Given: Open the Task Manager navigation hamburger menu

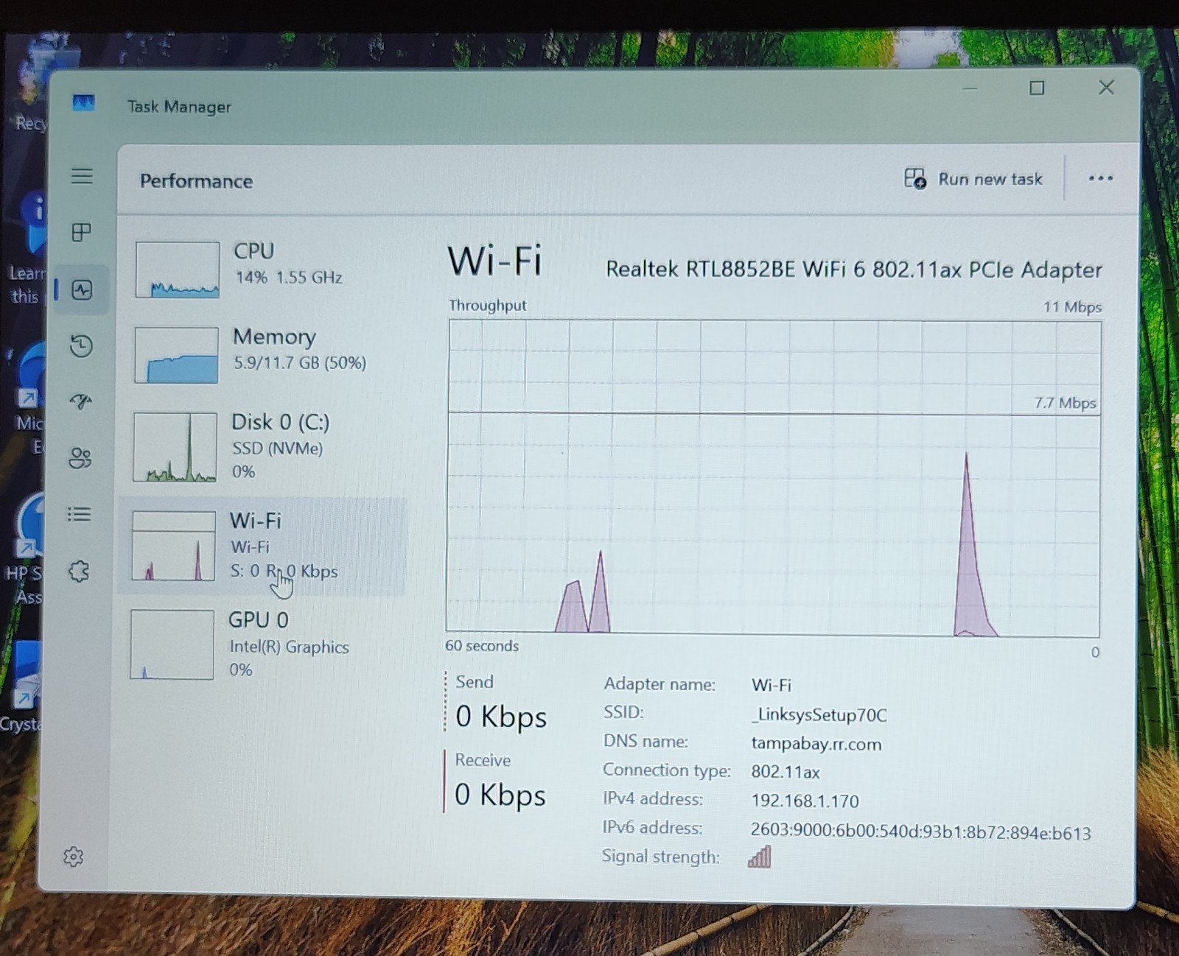Looking at the screenshot, I should 82,176.
